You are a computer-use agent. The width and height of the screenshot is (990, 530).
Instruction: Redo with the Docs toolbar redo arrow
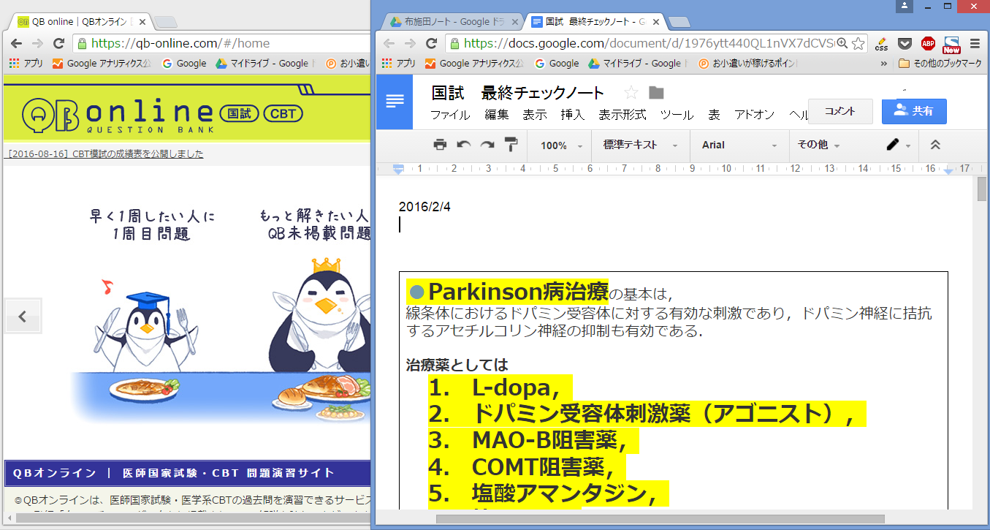487,145
